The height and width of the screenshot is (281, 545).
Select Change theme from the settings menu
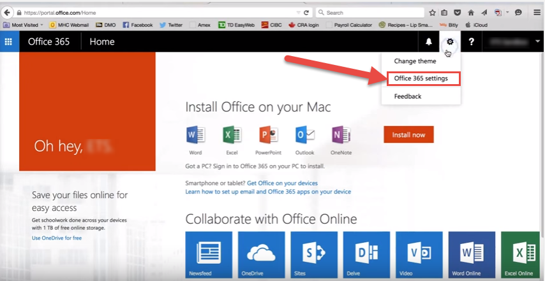click(415, 61)
